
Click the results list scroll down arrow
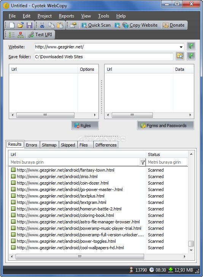(x=191, y=250)
